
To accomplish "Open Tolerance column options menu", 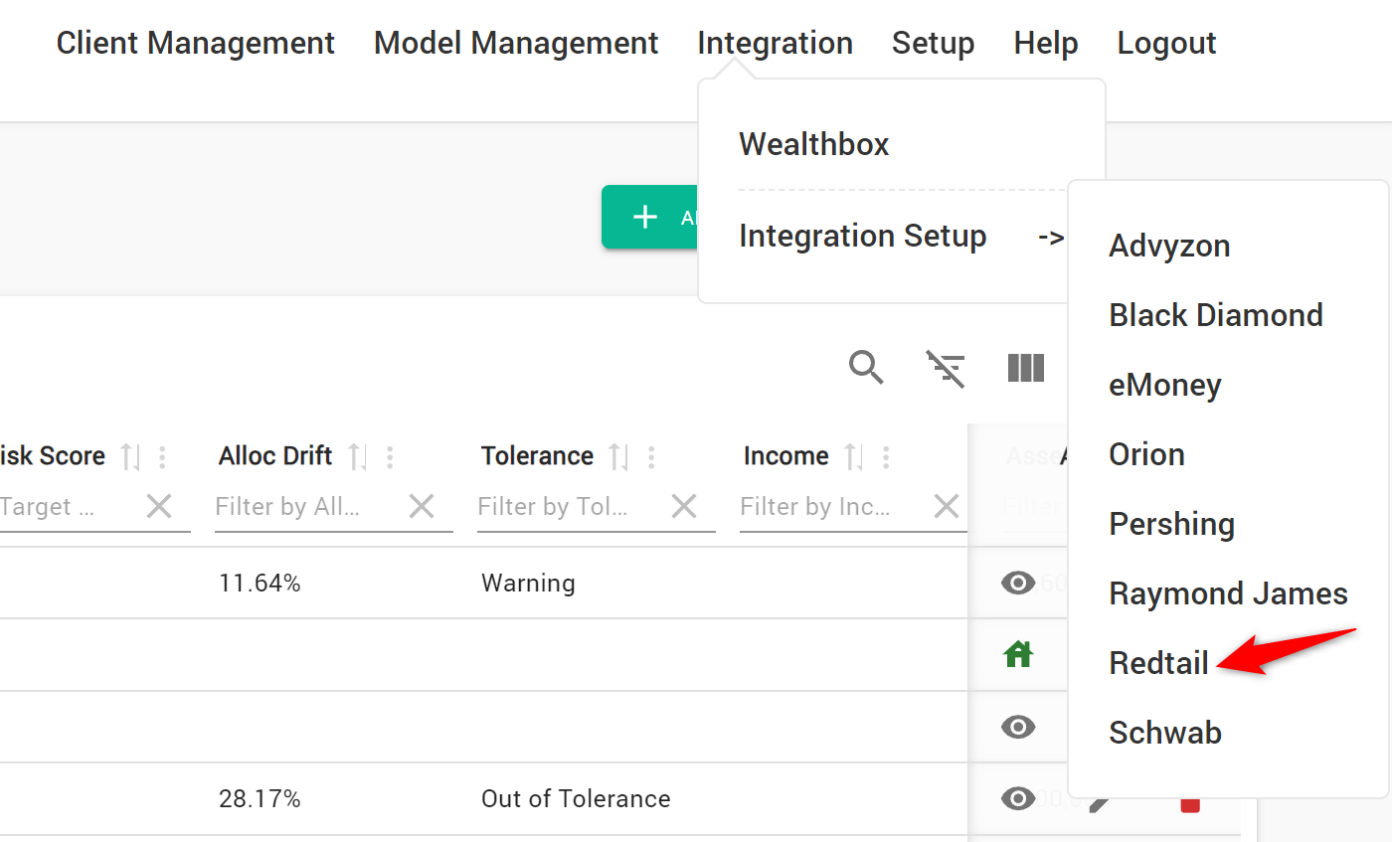I will point(651,456).
